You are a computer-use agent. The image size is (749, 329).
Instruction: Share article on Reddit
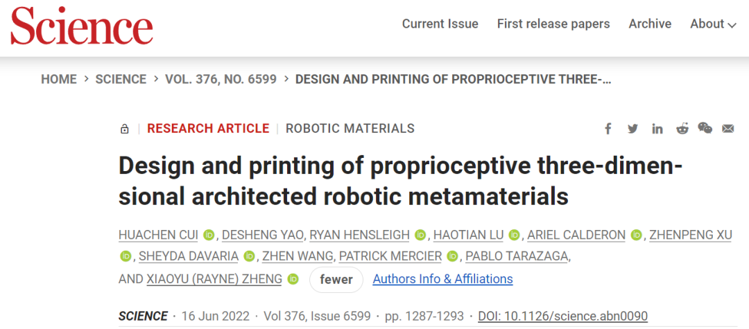[x=682, y=129]
